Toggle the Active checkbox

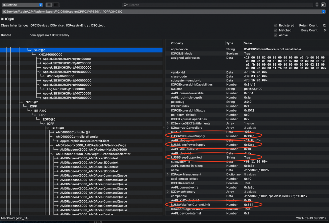coord(275,35)
